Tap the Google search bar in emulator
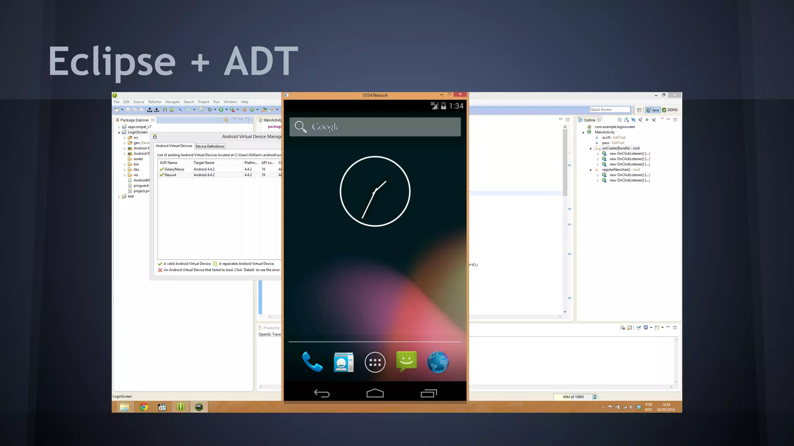Screen dimensions: 794x446 (375, 127)
